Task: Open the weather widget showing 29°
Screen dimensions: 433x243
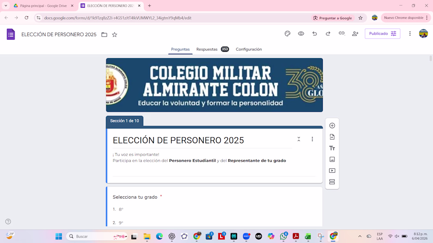Action: (x=10, y=236)
